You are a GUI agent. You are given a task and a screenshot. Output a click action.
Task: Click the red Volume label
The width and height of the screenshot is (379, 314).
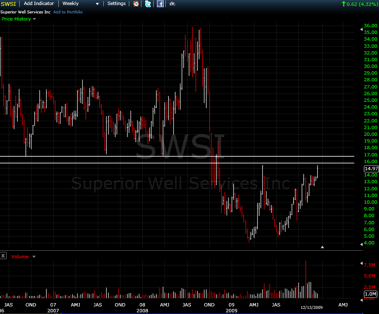pyautogui.click(x=20, y=257)
